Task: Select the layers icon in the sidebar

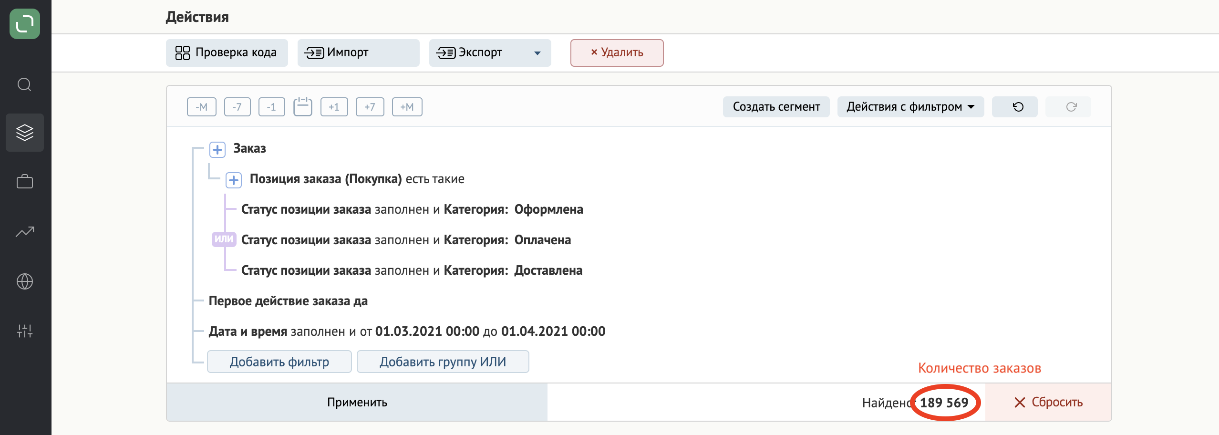Action: point(25,133)
